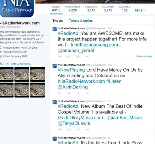Viewport: 155px width, 144px height.
Task: Open the NIA Radio Network profile picture
Action: (x=17, y=8)
